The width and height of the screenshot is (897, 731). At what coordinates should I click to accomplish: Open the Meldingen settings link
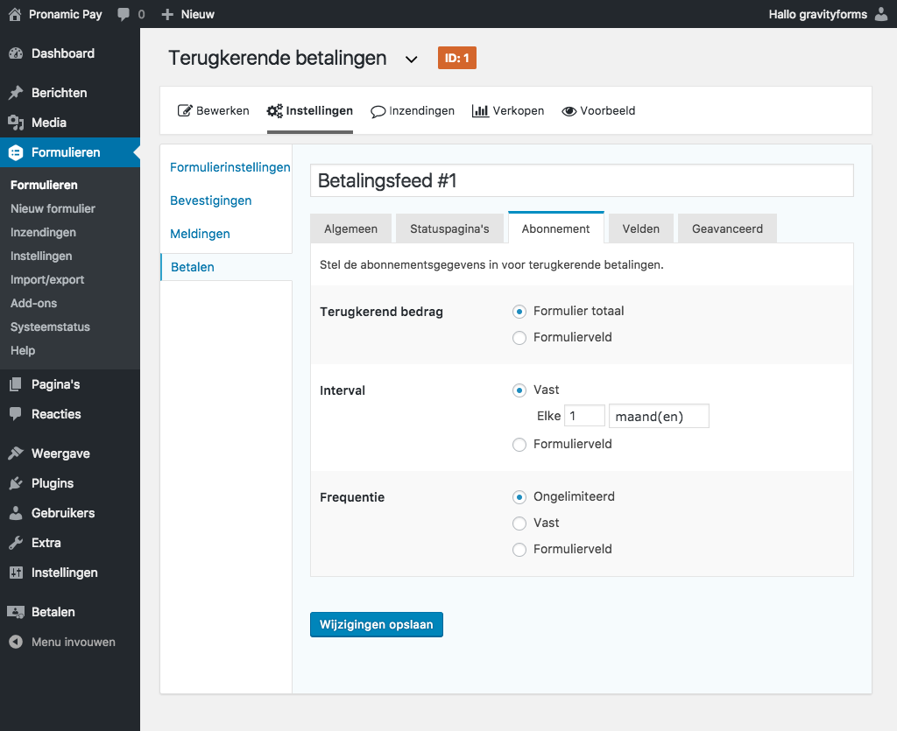click(x=200, y=234)
